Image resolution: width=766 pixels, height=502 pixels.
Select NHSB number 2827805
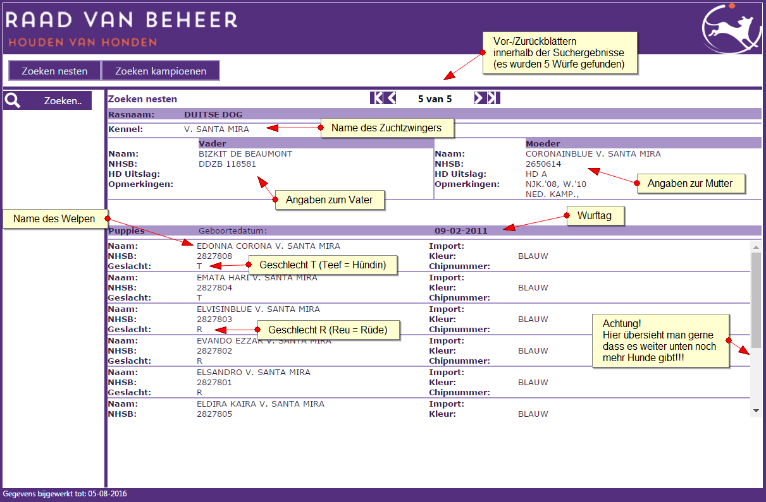click(x=214, y=414)
